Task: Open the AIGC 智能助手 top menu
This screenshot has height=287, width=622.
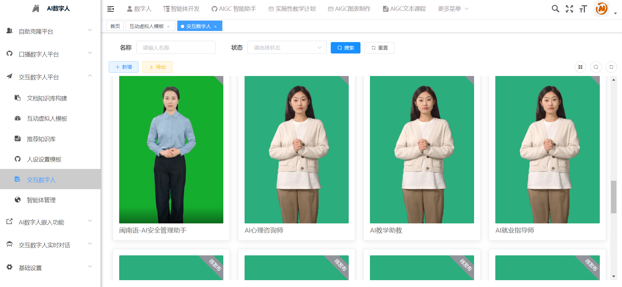Action: tap(234, 9)
